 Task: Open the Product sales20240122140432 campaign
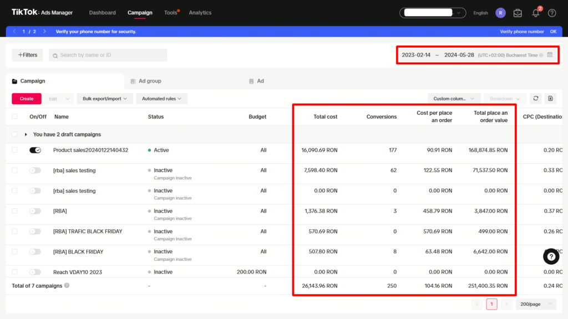click(90, 150)
